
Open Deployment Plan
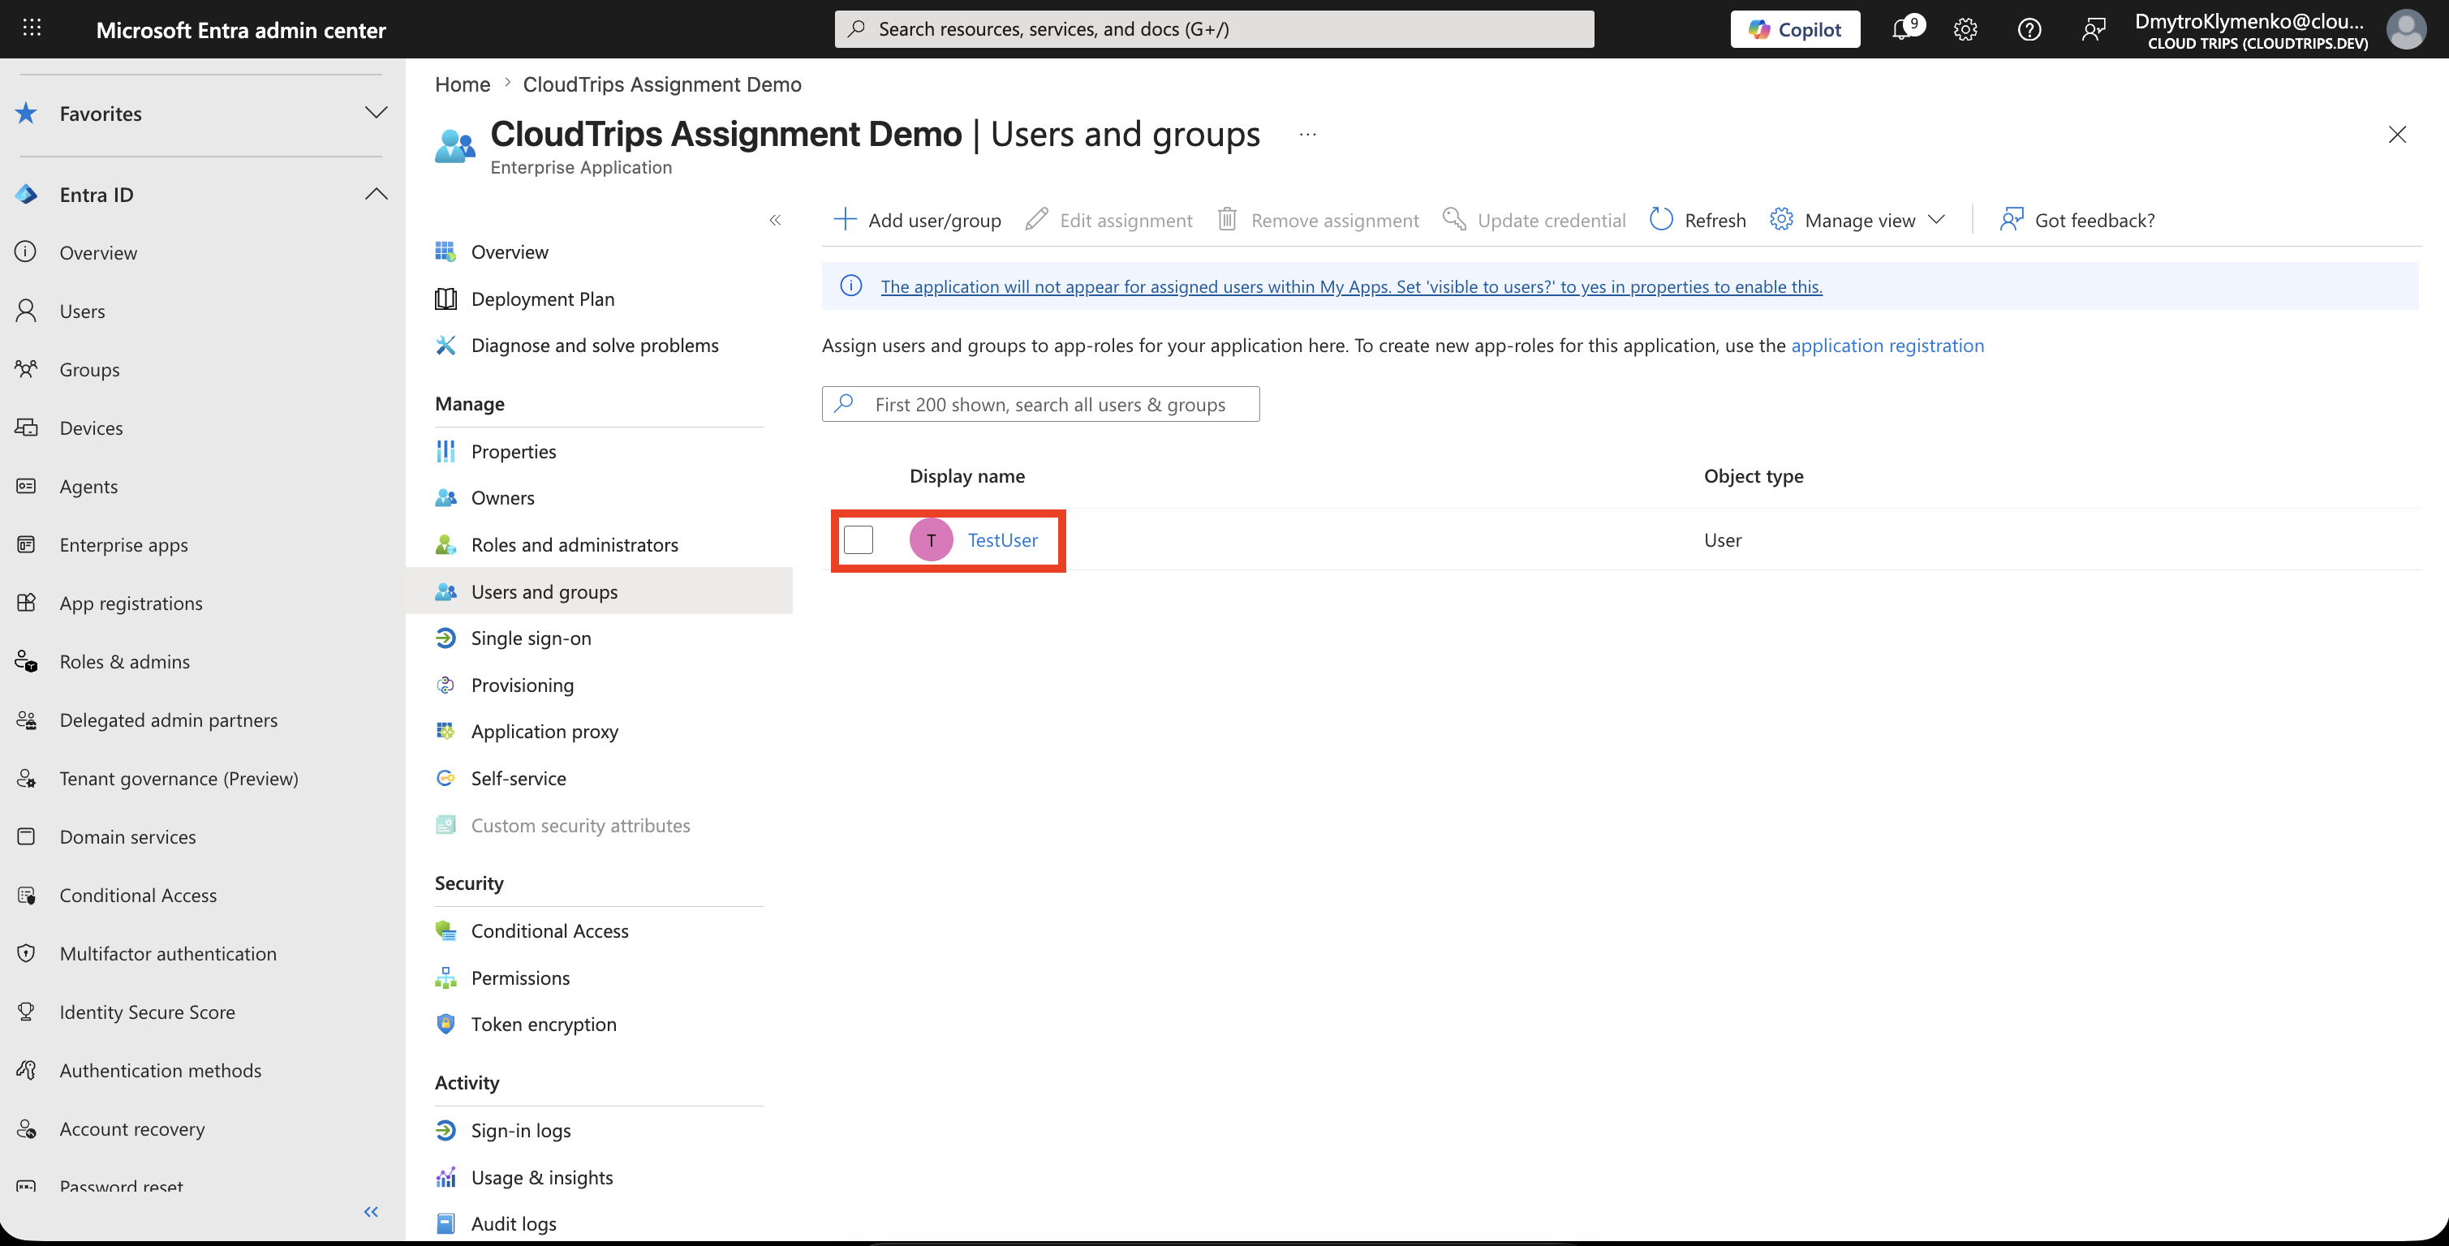[x=543, y=299]
